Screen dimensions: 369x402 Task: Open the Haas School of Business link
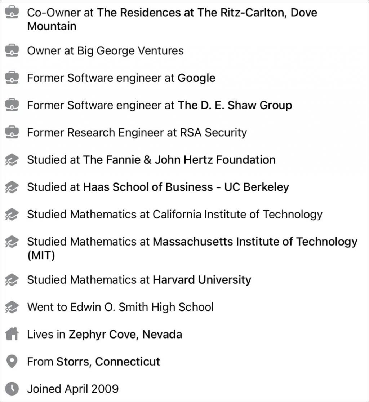click(186, 187)
